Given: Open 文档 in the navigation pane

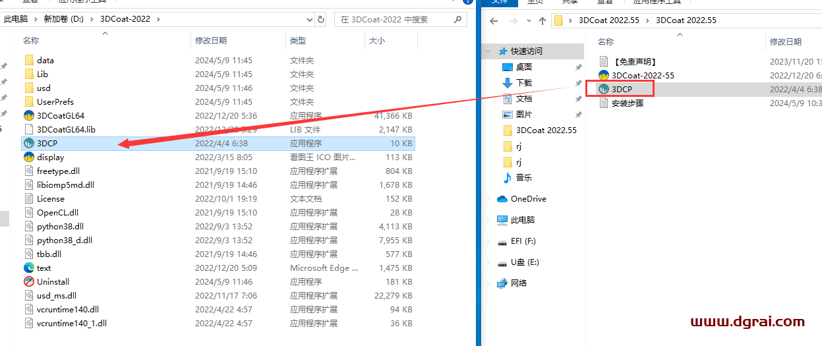Looking at the screenshot, I should pyautogui.click(x=524, y=99).
